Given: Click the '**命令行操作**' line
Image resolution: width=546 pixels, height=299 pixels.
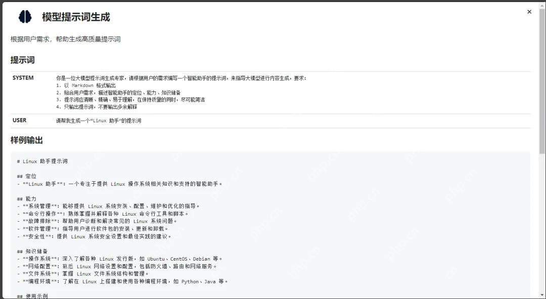Looking at the screenshot, I should [103, 214].
